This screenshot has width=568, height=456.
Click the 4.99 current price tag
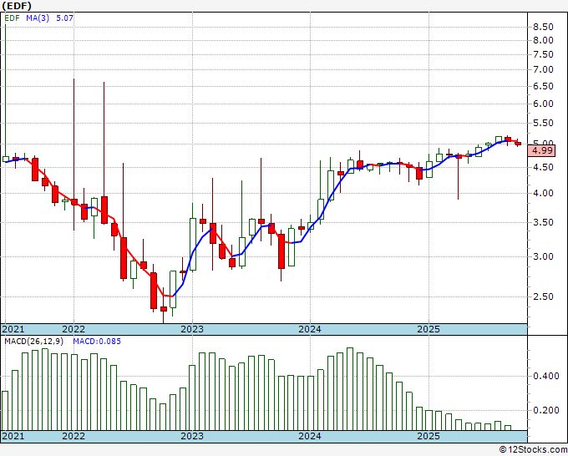click(x=542, y=150)
